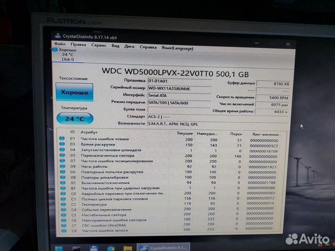Screen dimensions: 335x251
Task: Click status circle for CRC-ошибки UltraDMA
Action: point(64,225)
